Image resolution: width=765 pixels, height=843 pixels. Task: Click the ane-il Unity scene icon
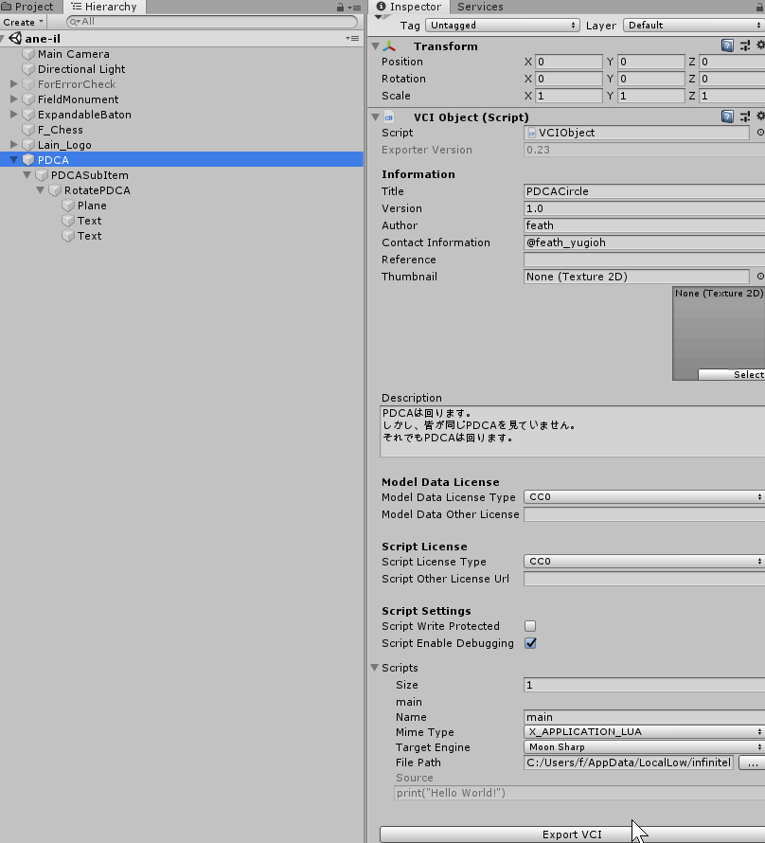point(15,38)
